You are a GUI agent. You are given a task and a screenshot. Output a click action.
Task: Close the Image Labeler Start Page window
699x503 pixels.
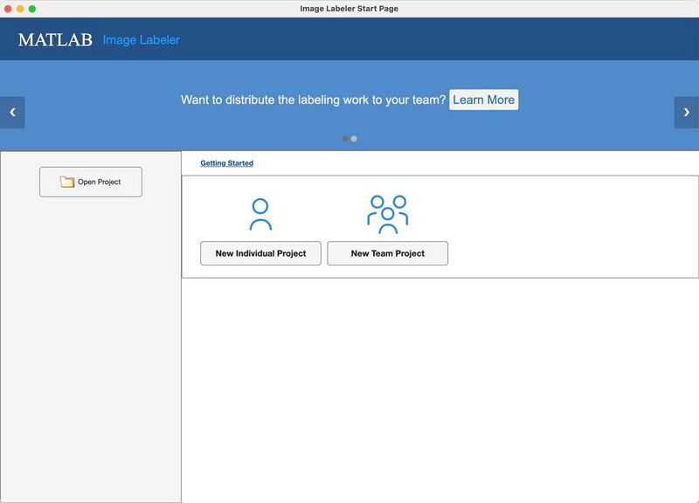coord(8,9)
